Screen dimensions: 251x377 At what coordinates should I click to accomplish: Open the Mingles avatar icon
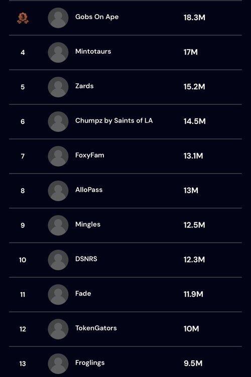click(x=58, y=225)
